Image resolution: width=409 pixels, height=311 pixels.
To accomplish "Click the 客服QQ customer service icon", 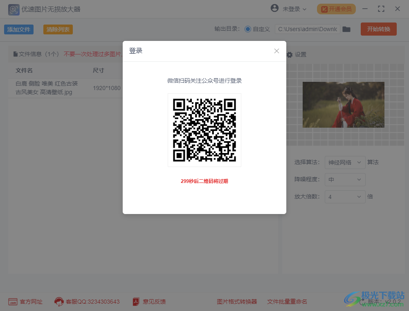I will pos(59,302).
